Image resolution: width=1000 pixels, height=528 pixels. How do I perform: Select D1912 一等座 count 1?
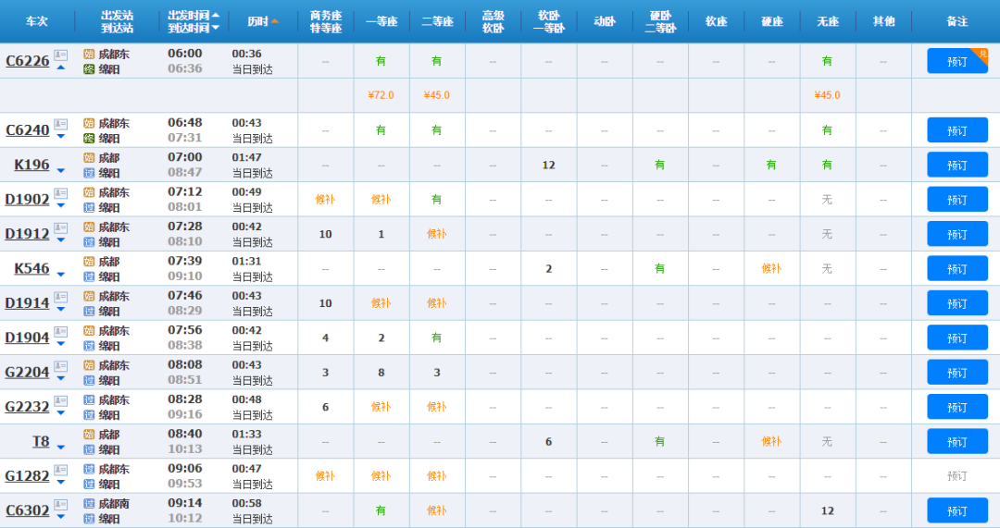click(381, 234)
